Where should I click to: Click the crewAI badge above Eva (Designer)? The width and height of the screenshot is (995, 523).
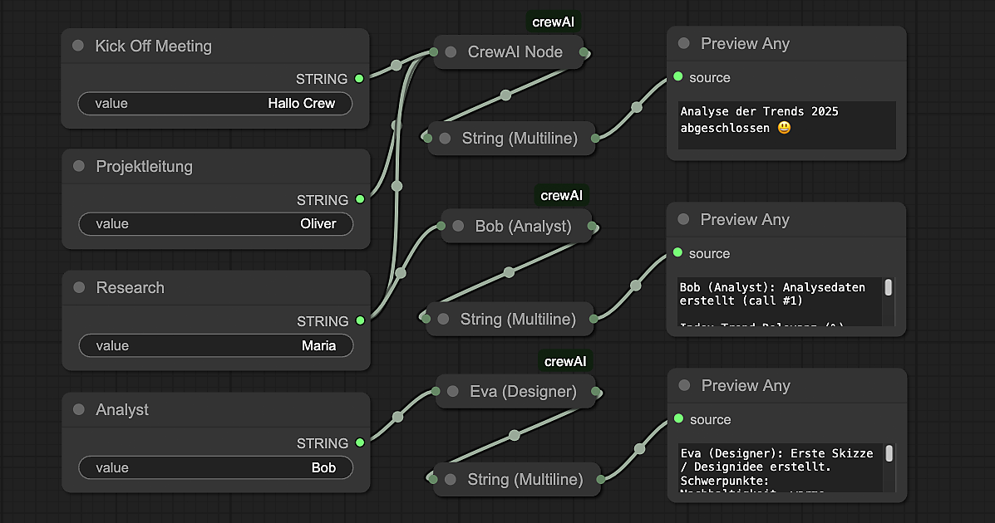tap(565, 361)
